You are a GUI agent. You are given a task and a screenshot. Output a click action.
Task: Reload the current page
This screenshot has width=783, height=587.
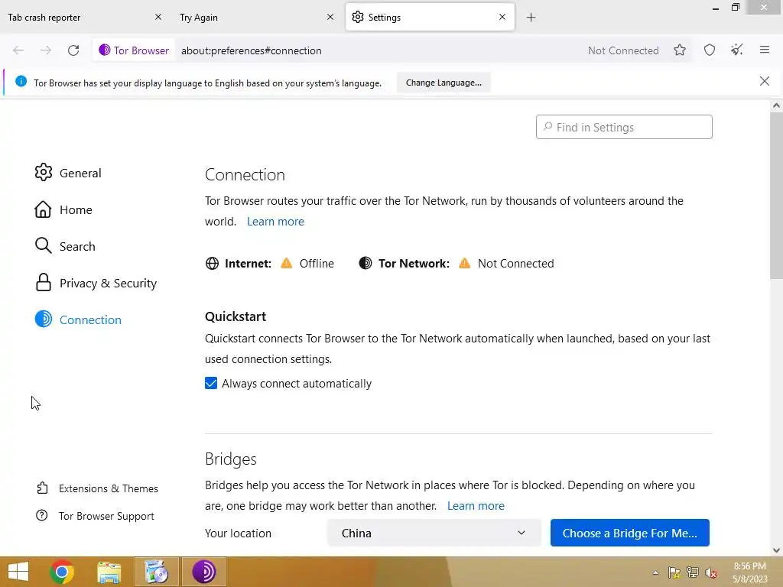tap(73, 50)
